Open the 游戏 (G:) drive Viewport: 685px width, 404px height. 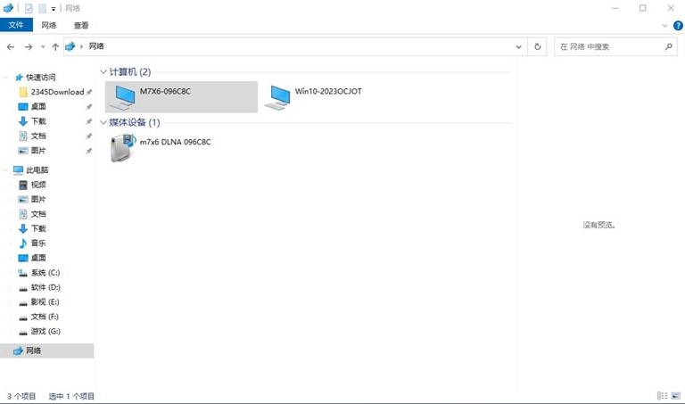coord(39,331)
